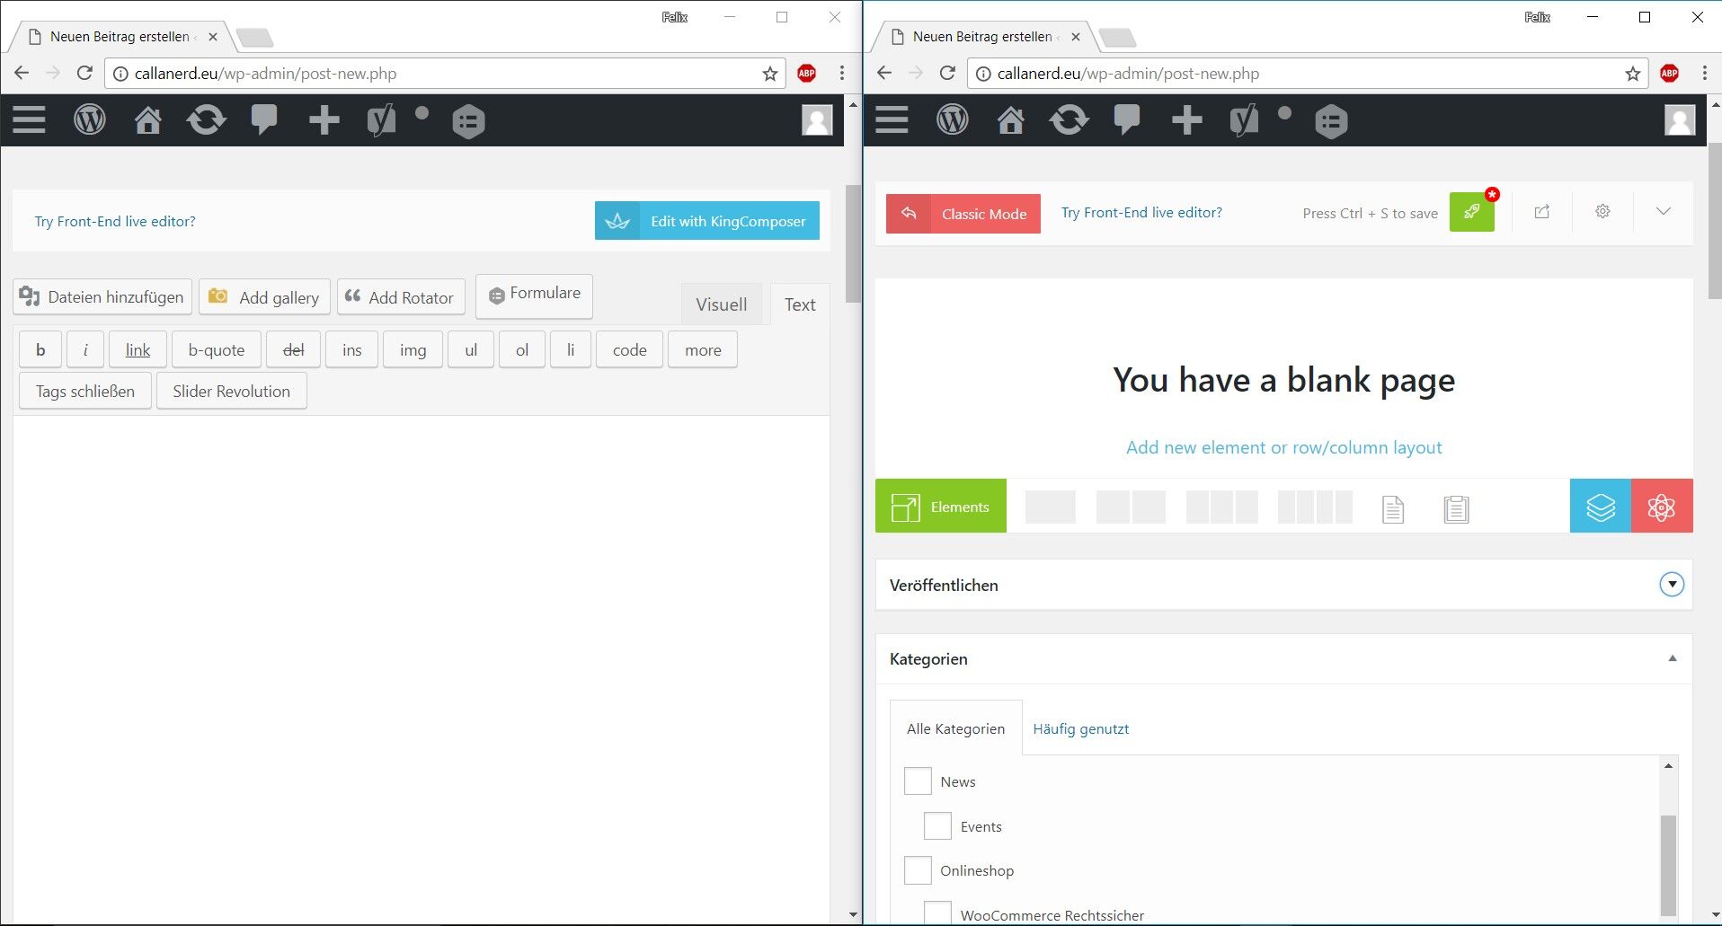Click forms hexagon icon in right window admin bar

point(1331,121)
